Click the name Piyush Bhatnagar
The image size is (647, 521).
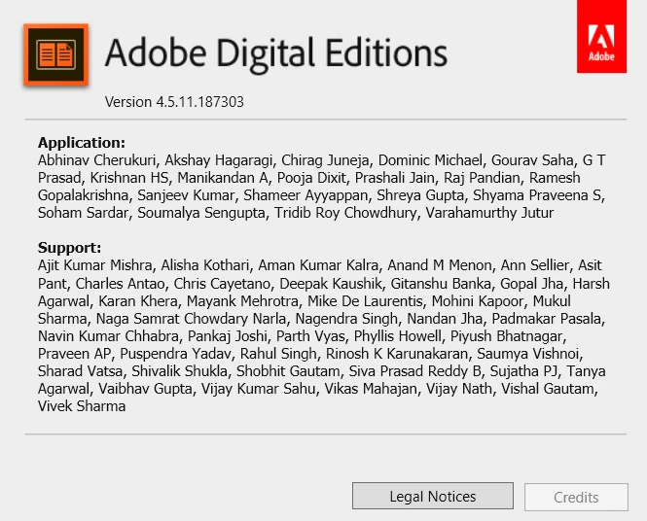pyautogui.click(x=506, y=336)
